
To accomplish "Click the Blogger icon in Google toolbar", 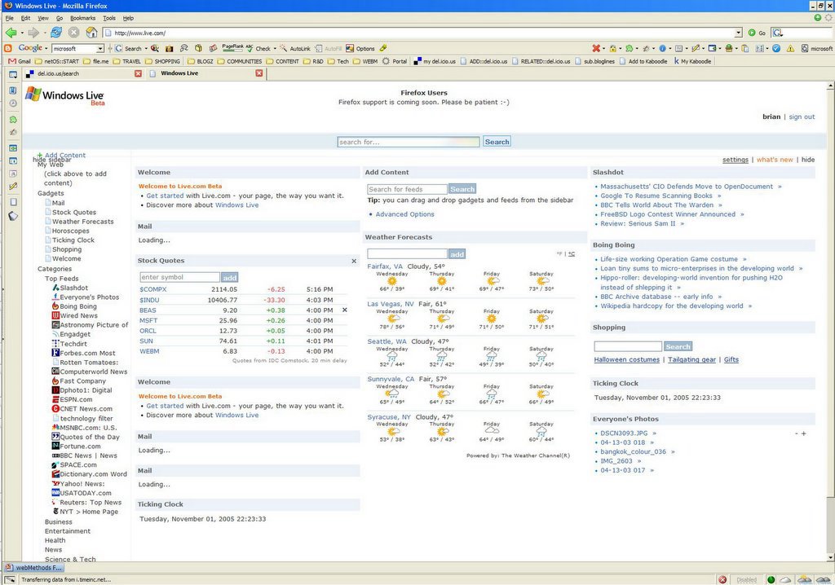I will [x=8, y=48].
